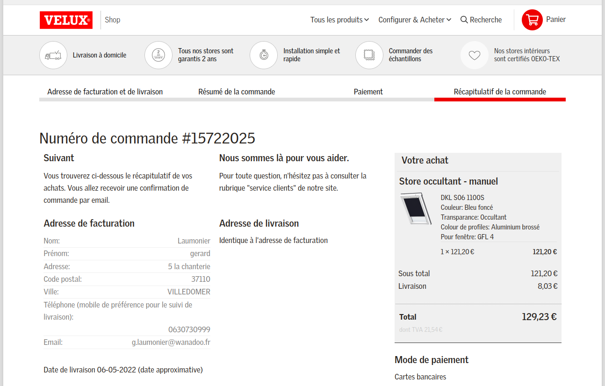Click the 2-year guarantee badge icon

point(158,55)
